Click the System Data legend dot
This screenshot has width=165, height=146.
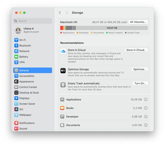pos(126,33)
